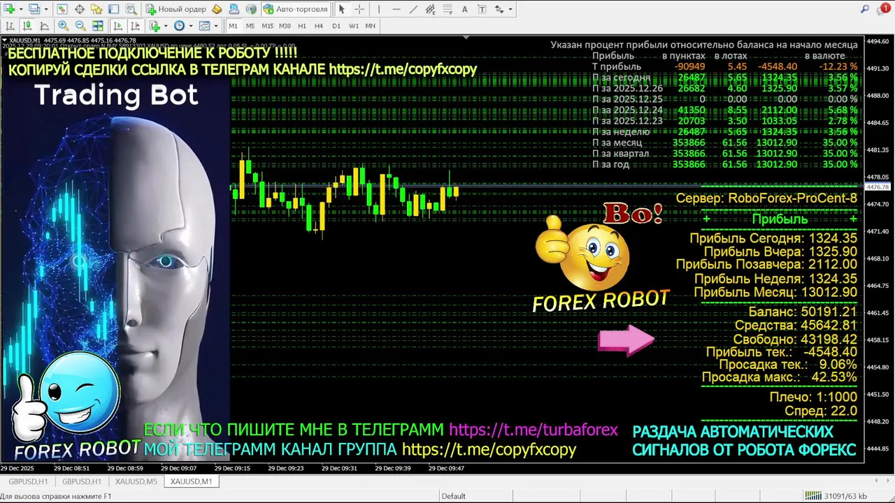This screenshot has width=895, height=503.
Task: Open the chart templates icon
Action: (x=204, y=26)
